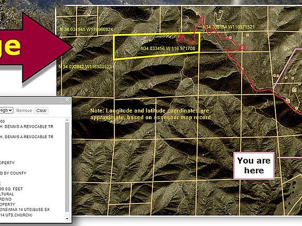Click the 'You are here' marker box
Viewport: 302px width, 226px height.
pos(254,166)
